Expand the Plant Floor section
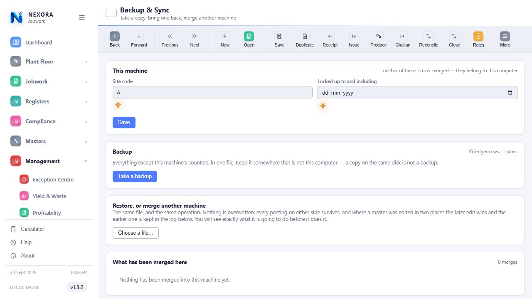The width and height of the screenshot is (532, 299). click(x=49, y=61)
